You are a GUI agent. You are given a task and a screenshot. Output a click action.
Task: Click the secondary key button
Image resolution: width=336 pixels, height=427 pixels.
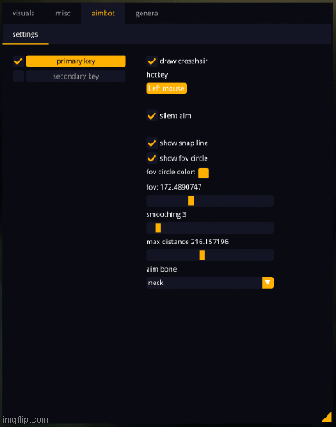click(76, 76)
